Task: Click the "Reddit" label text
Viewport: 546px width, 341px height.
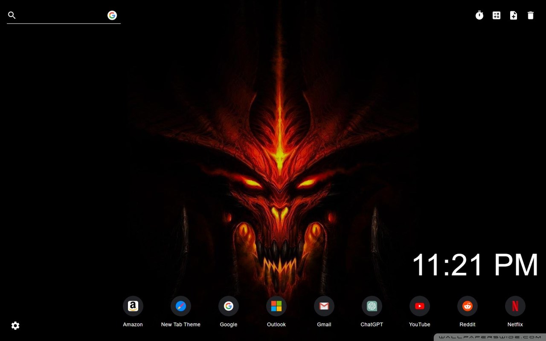Action: coord(468,324)
